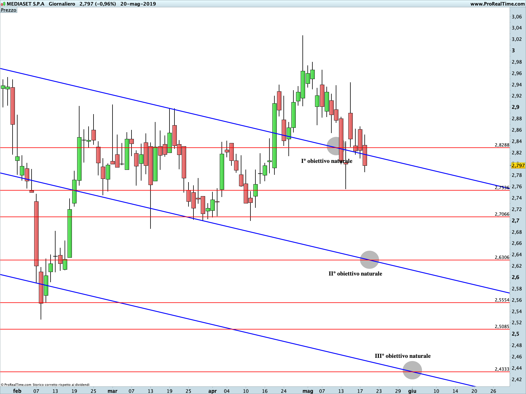Image resolution: width=526 pixels, height=394 pixels.
Task: Click the giu month label on time axis
Action: click(412, 391)
